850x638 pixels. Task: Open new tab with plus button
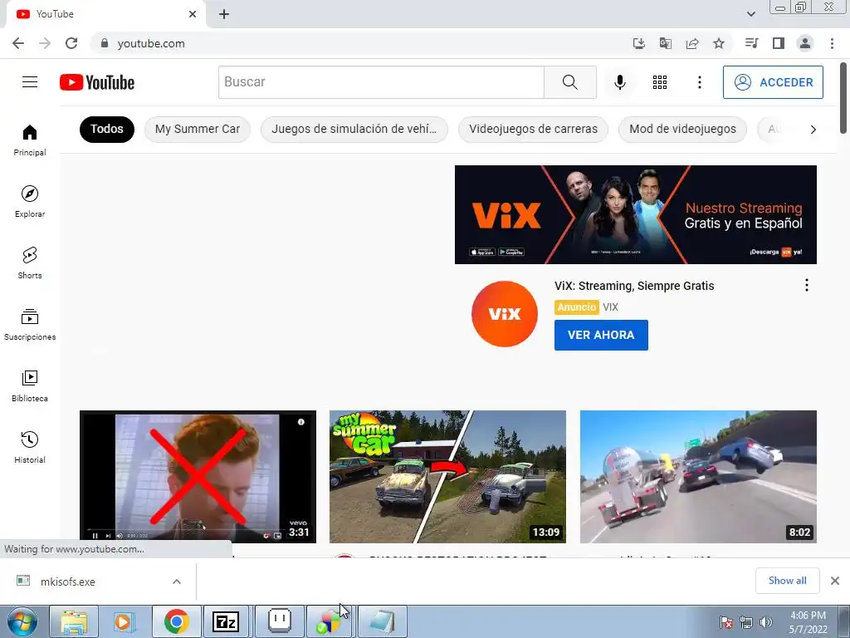click(224, 14)
